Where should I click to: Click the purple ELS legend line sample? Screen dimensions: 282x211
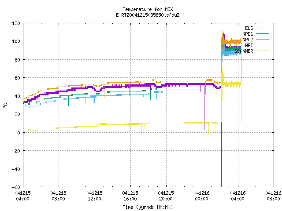tap(262, 28)
